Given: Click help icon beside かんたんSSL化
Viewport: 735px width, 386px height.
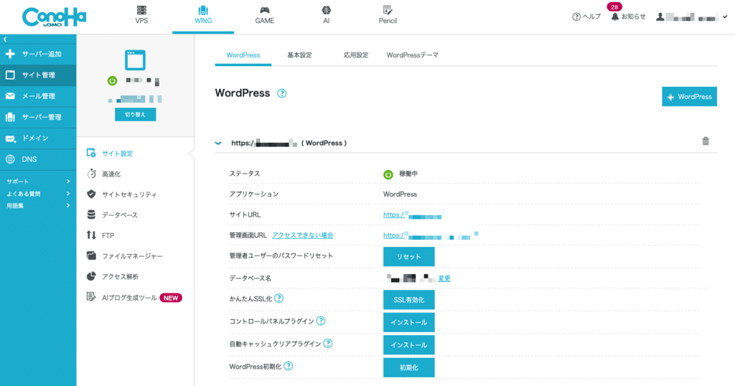Looking at the screenshot, I should coord(279,298).
